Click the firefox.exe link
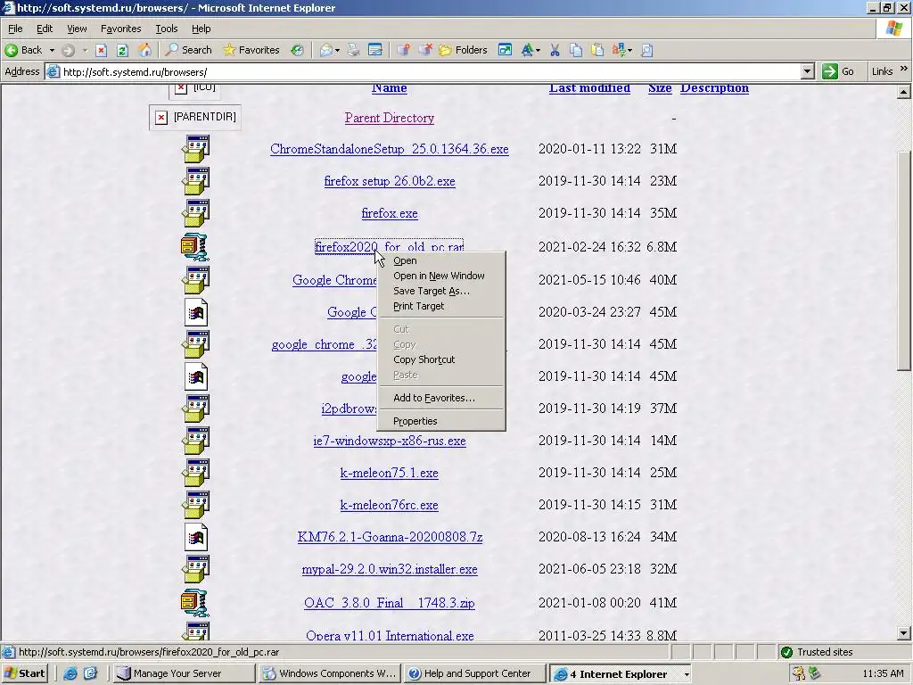 (390, 213)
